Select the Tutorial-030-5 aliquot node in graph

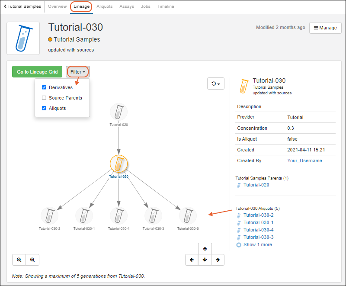(188, 216)
